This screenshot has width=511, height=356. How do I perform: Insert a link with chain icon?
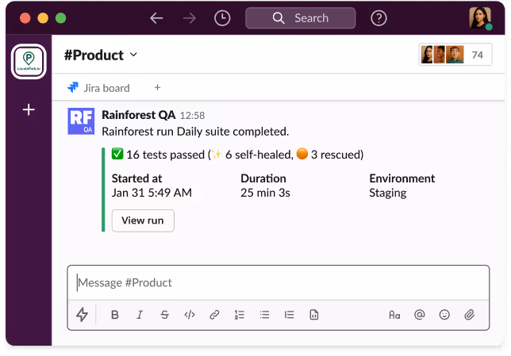pyautogui.click(x=214, y=315)
